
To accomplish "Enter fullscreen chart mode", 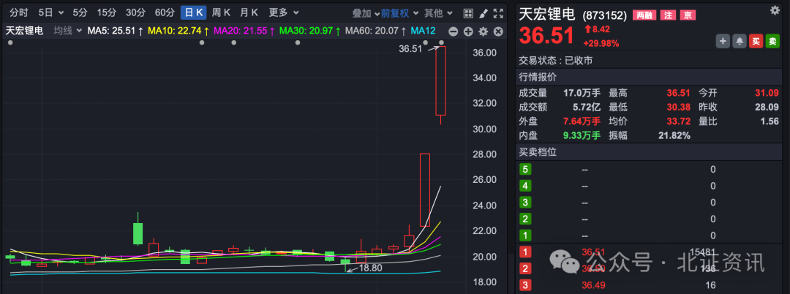I will pos(498,13).
